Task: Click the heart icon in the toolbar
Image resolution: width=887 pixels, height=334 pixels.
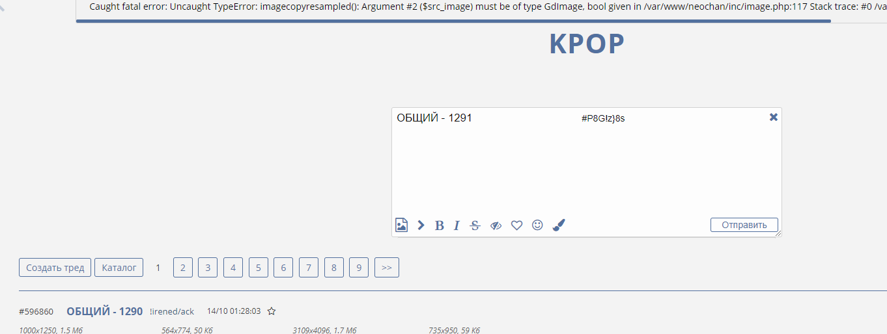Action: point(516,225)
